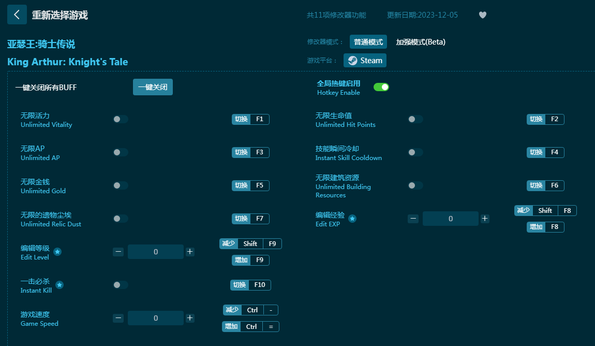This screenshot has height=346, width=595.
Task: Click the Steam platform logo
Action: click(x=352, y=61)
